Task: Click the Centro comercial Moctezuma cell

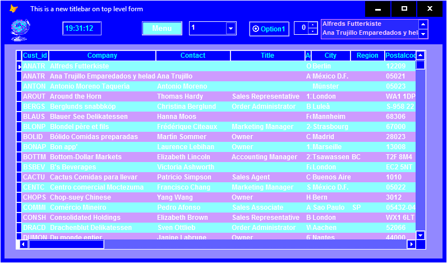Action: (102, 187)
